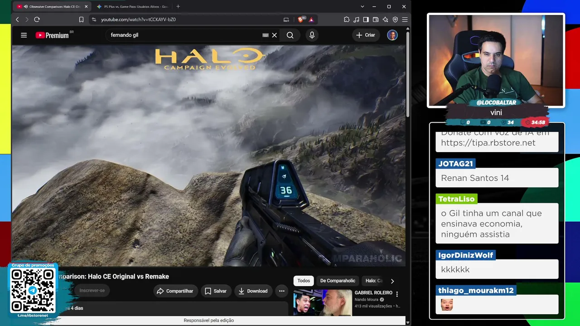Open the media control music note icon
Viewport: 580px width, 326px height.
(356, 19)
